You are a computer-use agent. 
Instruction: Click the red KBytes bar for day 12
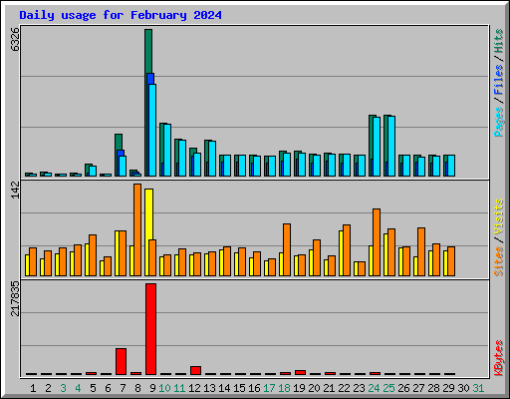tap(195, 370)
